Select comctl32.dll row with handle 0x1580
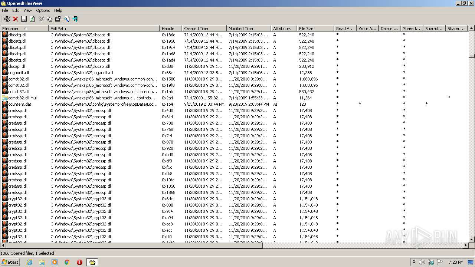 pyautogui.click(x=234, y=79)
